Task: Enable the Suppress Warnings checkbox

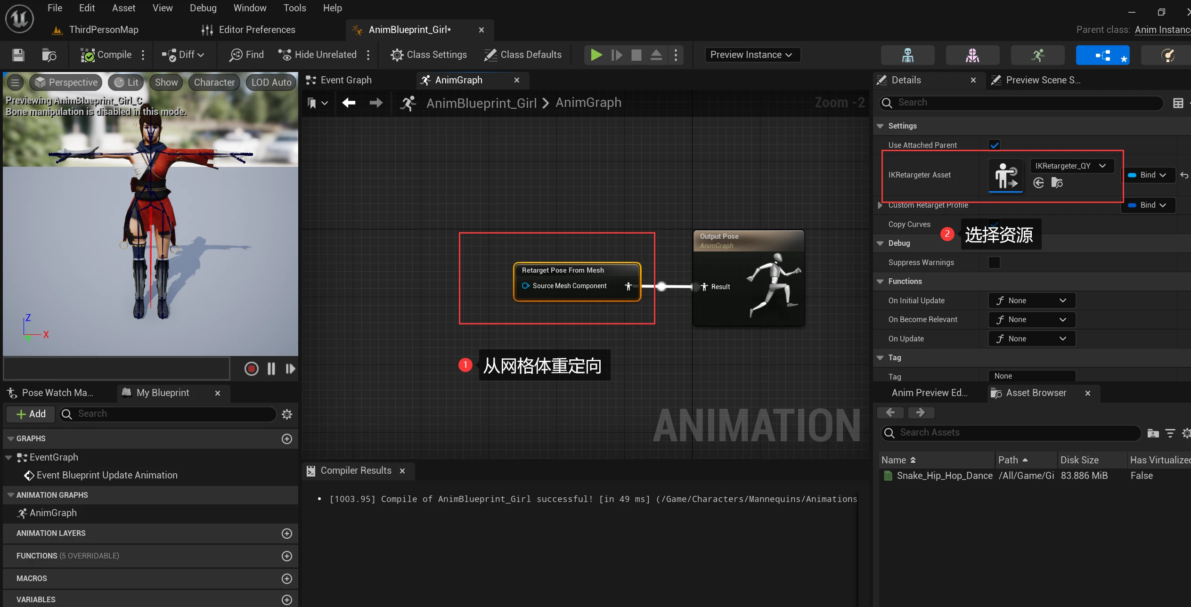Action: coord(994,262)
